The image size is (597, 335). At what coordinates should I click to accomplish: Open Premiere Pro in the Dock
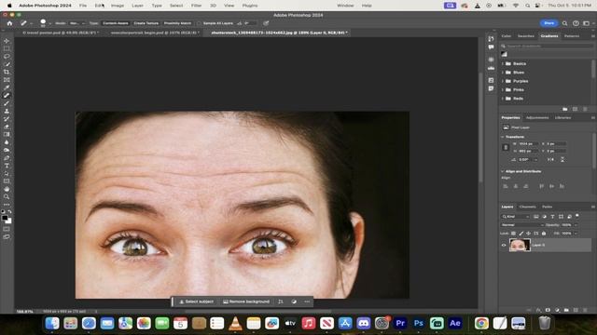pyautogui.click(x=400, y=323)
